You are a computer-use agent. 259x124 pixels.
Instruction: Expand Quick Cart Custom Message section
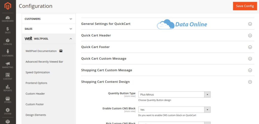(x=168, y=59)
